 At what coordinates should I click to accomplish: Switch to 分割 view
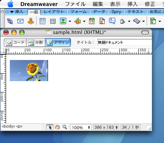(36, 43)
